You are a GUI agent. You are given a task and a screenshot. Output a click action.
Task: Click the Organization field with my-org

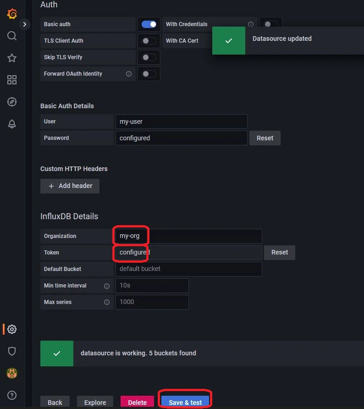pos(189,236)
